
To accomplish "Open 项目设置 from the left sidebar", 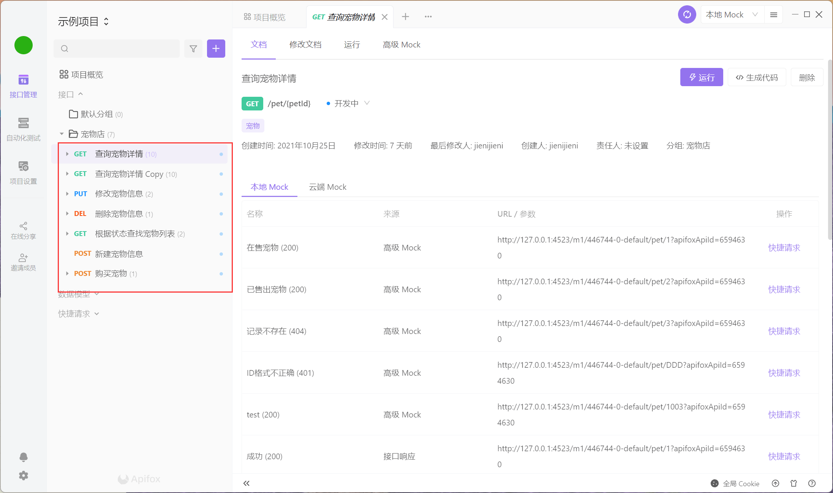I will coord(23,172).
